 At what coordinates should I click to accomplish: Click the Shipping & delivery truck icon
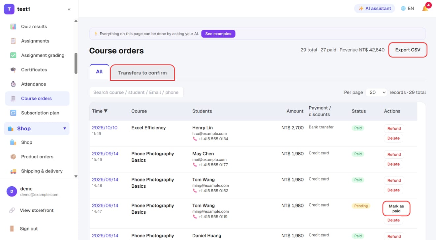pyautogui.click(x=13, y=171)
